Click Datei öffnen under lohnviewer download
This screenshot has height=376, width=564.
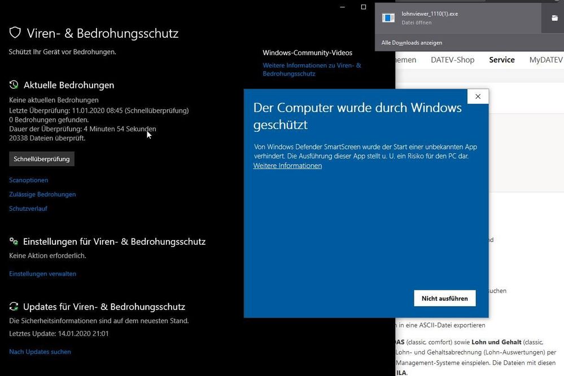[x=417, y=22]
